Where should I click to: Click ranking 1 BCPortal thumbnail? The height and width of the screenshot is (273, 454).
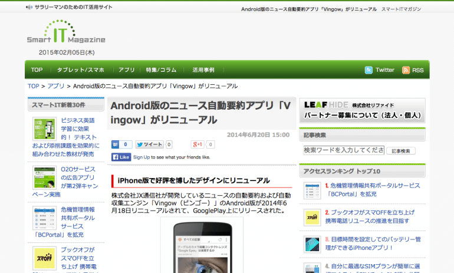(312, 190)
